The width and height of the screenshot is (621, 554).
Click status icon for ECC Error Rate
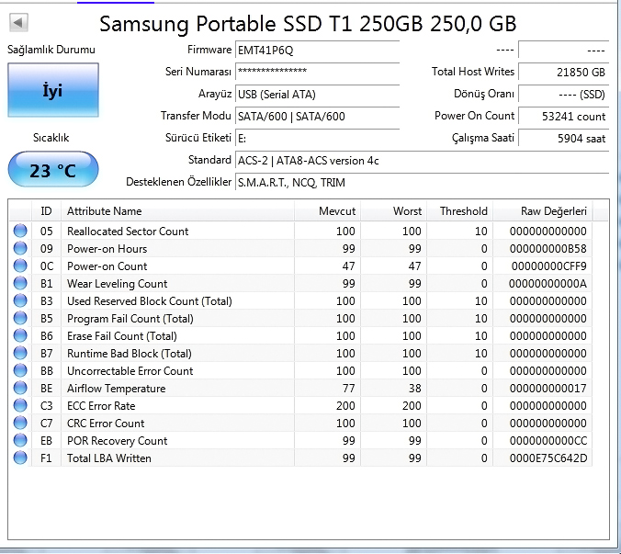coord(20,405)
